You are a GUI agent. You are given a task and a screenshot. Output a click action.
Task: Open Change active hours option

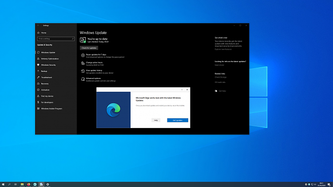(94, 62)
